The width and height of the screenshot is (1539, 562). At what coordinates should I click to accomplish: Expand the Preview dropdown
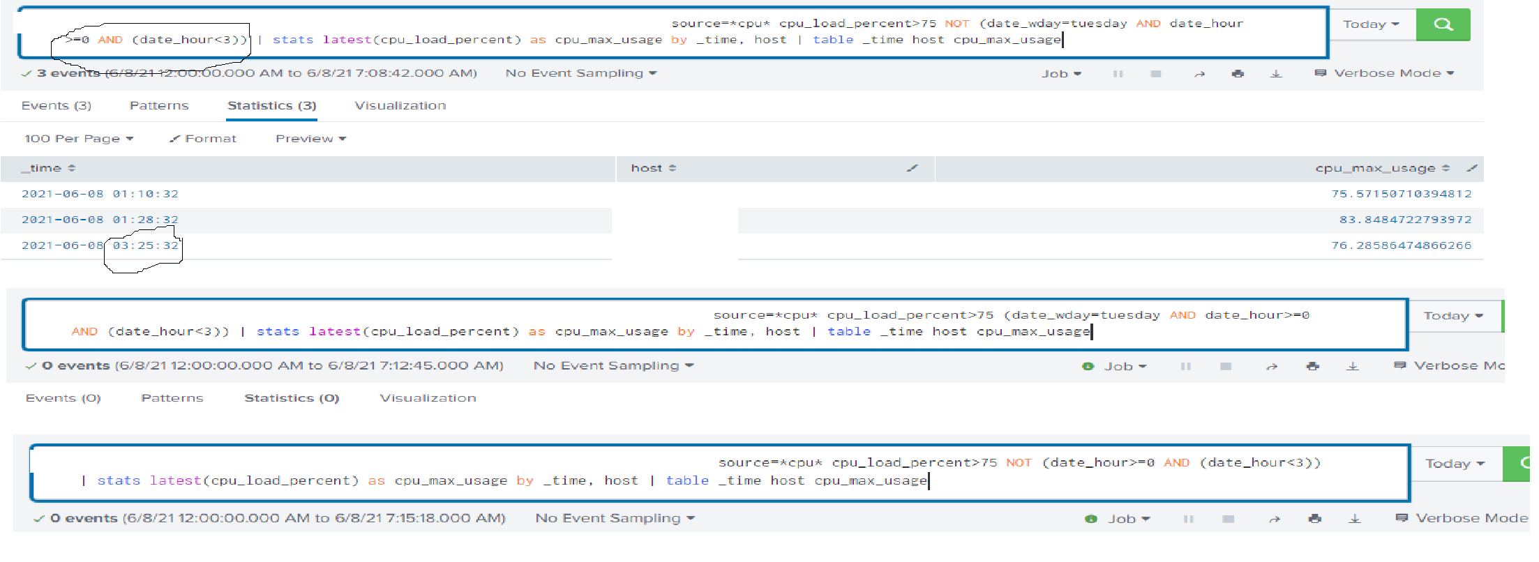pyautogui.click(x=310, y=139)
